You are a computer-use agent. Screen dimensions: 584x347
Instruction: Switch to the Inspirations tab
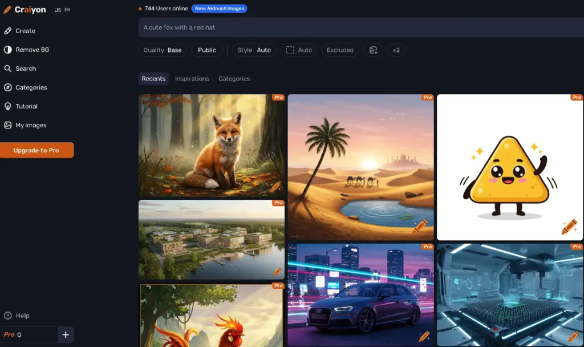point(192,79)
